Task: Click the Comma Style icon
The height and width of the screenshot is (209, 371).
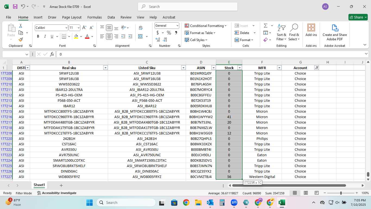Action: [x=176, y=33]
